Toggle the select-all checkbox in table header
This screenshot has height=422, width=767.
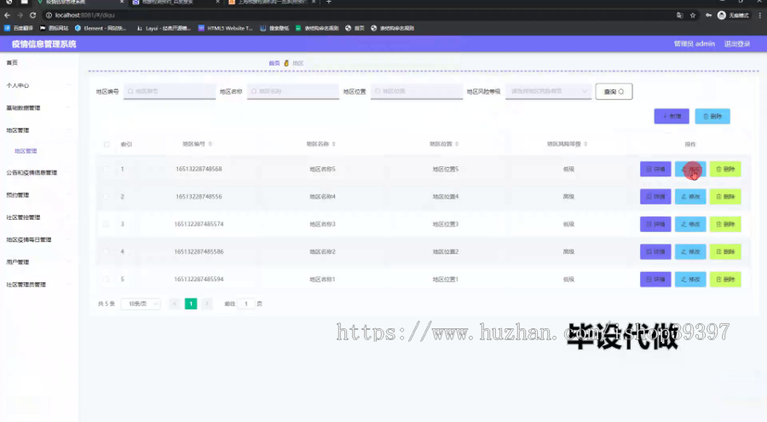tap(107, 144)
